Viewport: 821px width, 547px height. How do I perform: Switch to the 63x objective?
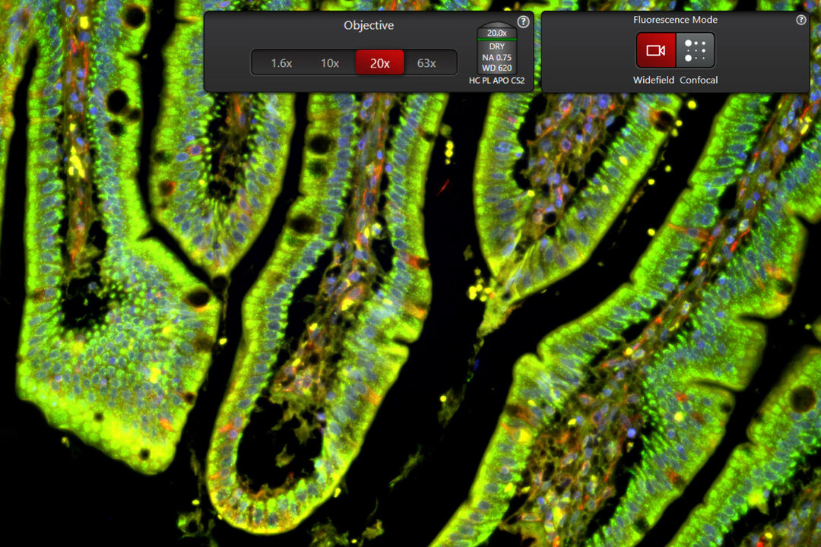click(426, 63)
